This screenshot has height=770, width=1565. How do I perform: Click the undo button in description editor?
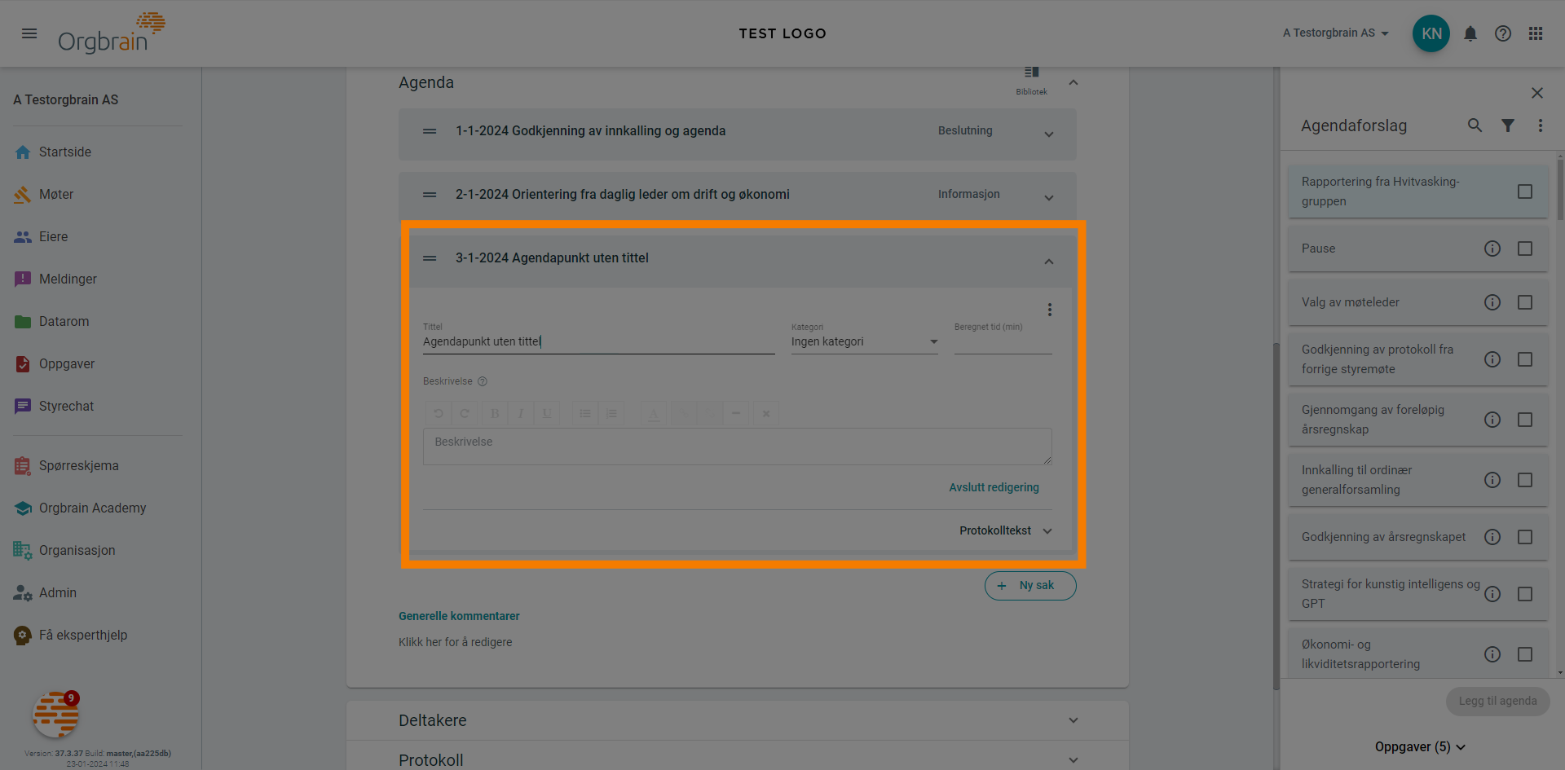(438, 414)
